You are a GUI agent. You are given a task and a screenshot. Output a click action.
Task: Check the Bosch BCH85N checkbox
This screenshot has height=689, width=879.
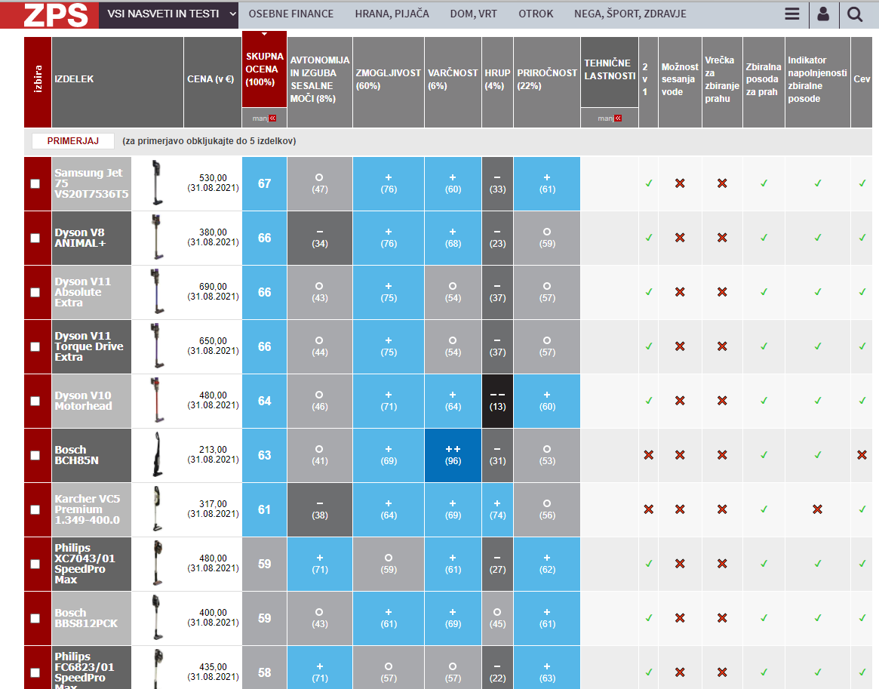pos(35,456)
